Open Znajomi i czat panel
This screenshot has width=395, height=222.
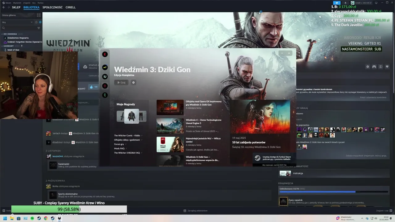(384, 211)
